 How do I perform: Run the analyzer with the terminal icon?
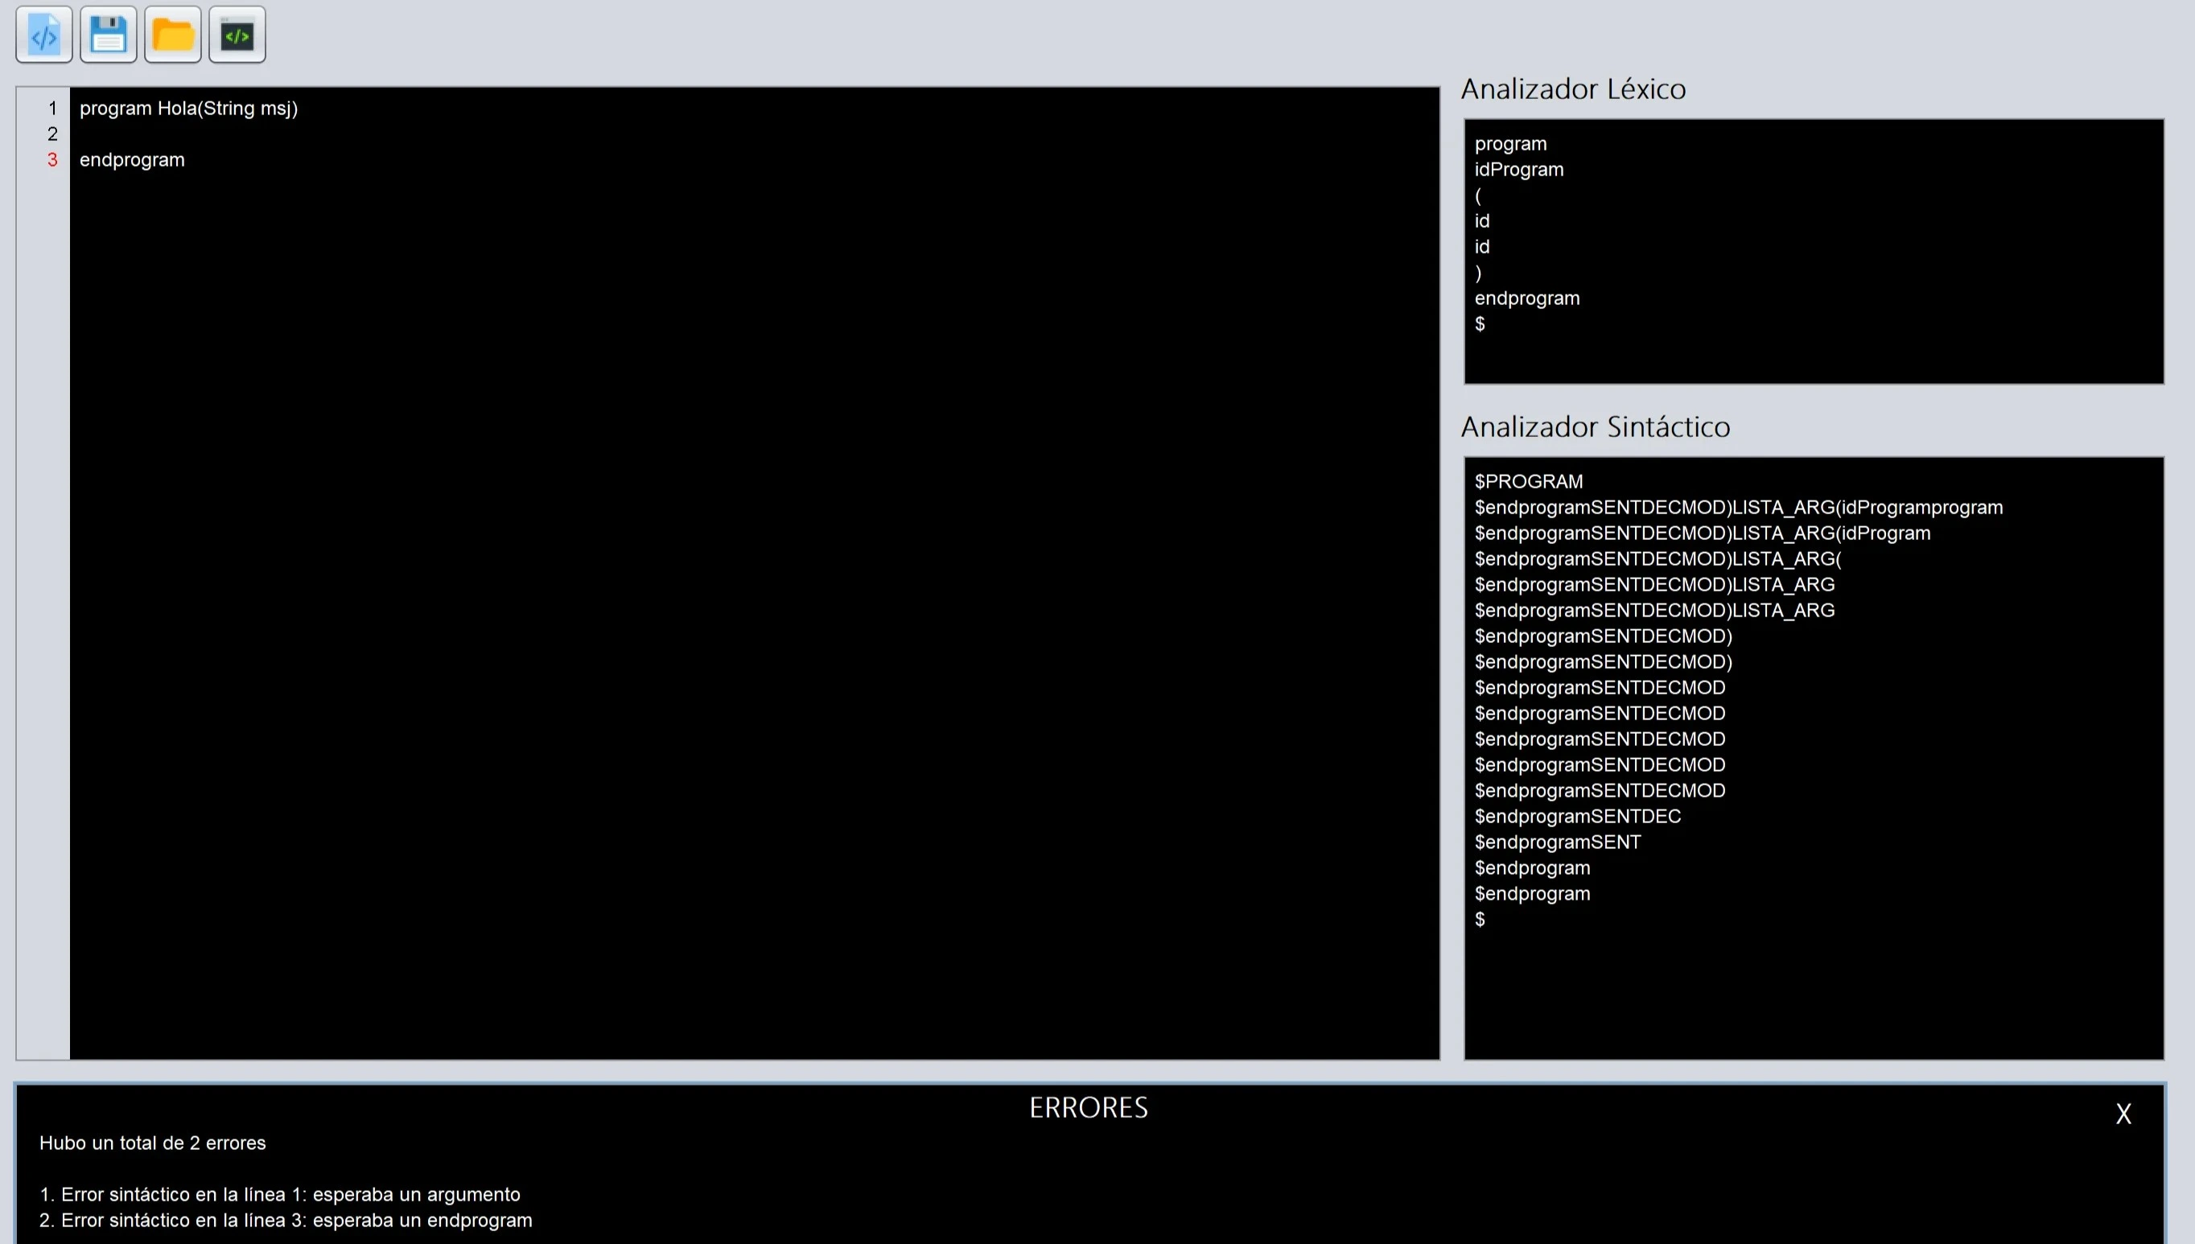click(x=237, y=35)
